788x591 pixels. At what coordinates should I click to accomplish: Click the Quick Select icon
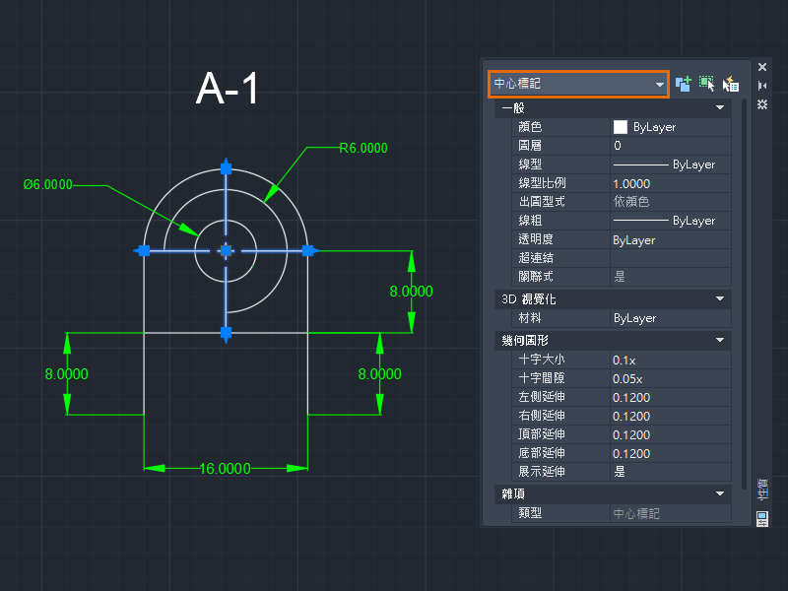[x=730, y=84]
